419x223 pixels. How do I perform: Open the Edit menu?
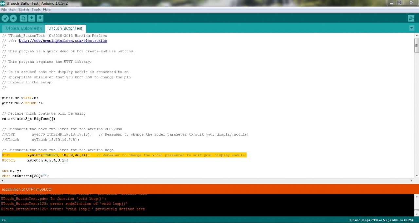click(x=12, y=10)
